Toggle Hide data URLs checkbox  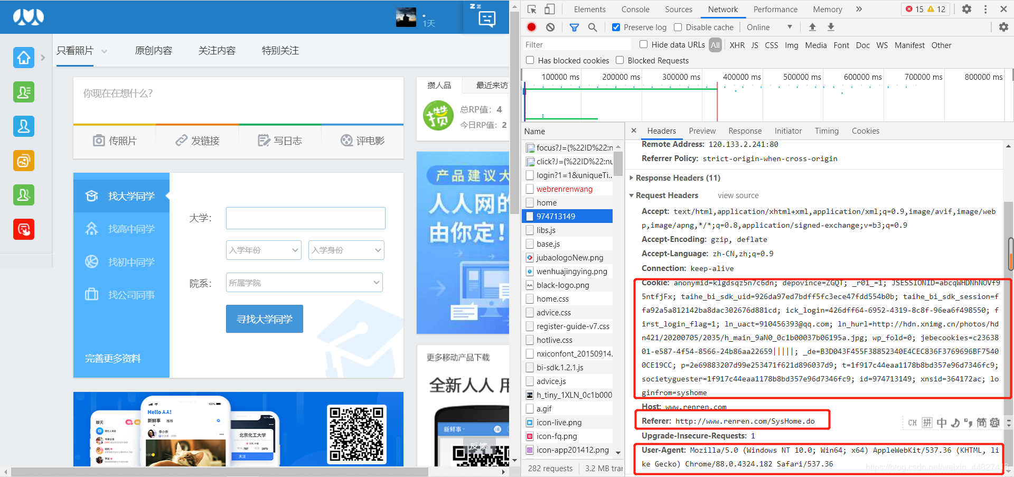pyautogui.click(x=643, y=44)
